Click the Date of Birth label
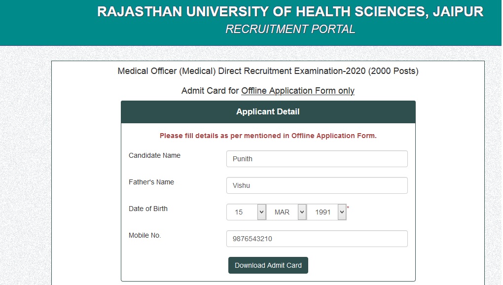The image size is (503, 285). pos(148,209)
